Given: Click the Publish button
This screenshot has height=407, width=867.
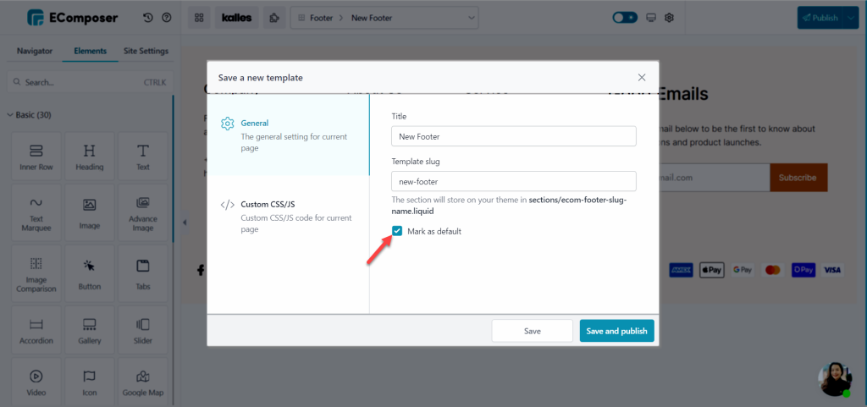Looking at the screenshot, I should pos(820,18).
